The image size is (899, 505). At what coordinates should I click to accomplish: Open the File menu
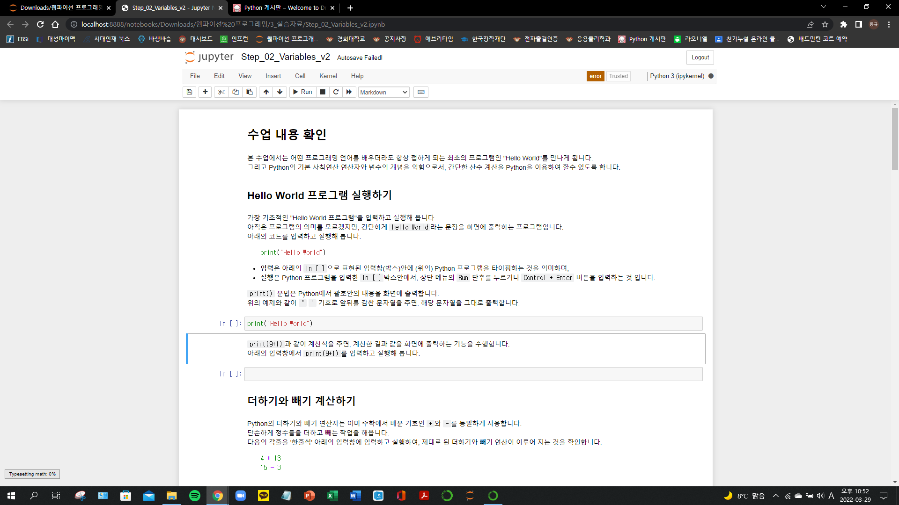click(x=195, y=76)
